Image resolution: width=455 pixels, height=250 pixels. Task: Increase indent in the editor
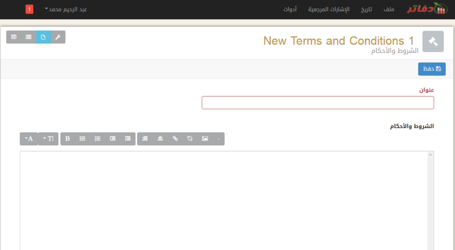click(112, 139)
